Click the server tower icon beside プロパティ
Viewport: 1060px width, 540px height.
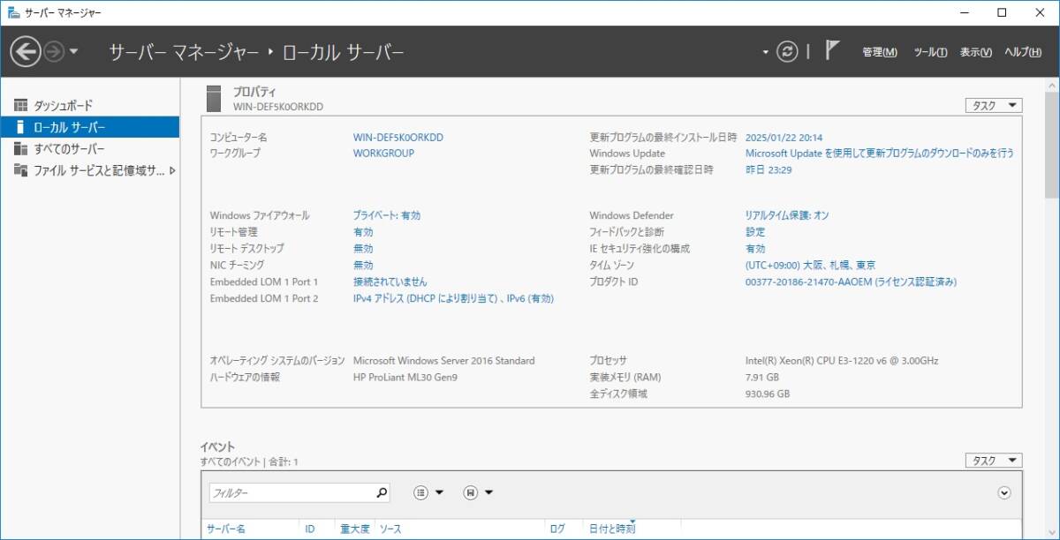point(214,98)
